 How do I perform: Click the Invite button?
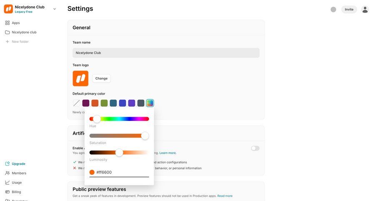click(x=349, y=10)
